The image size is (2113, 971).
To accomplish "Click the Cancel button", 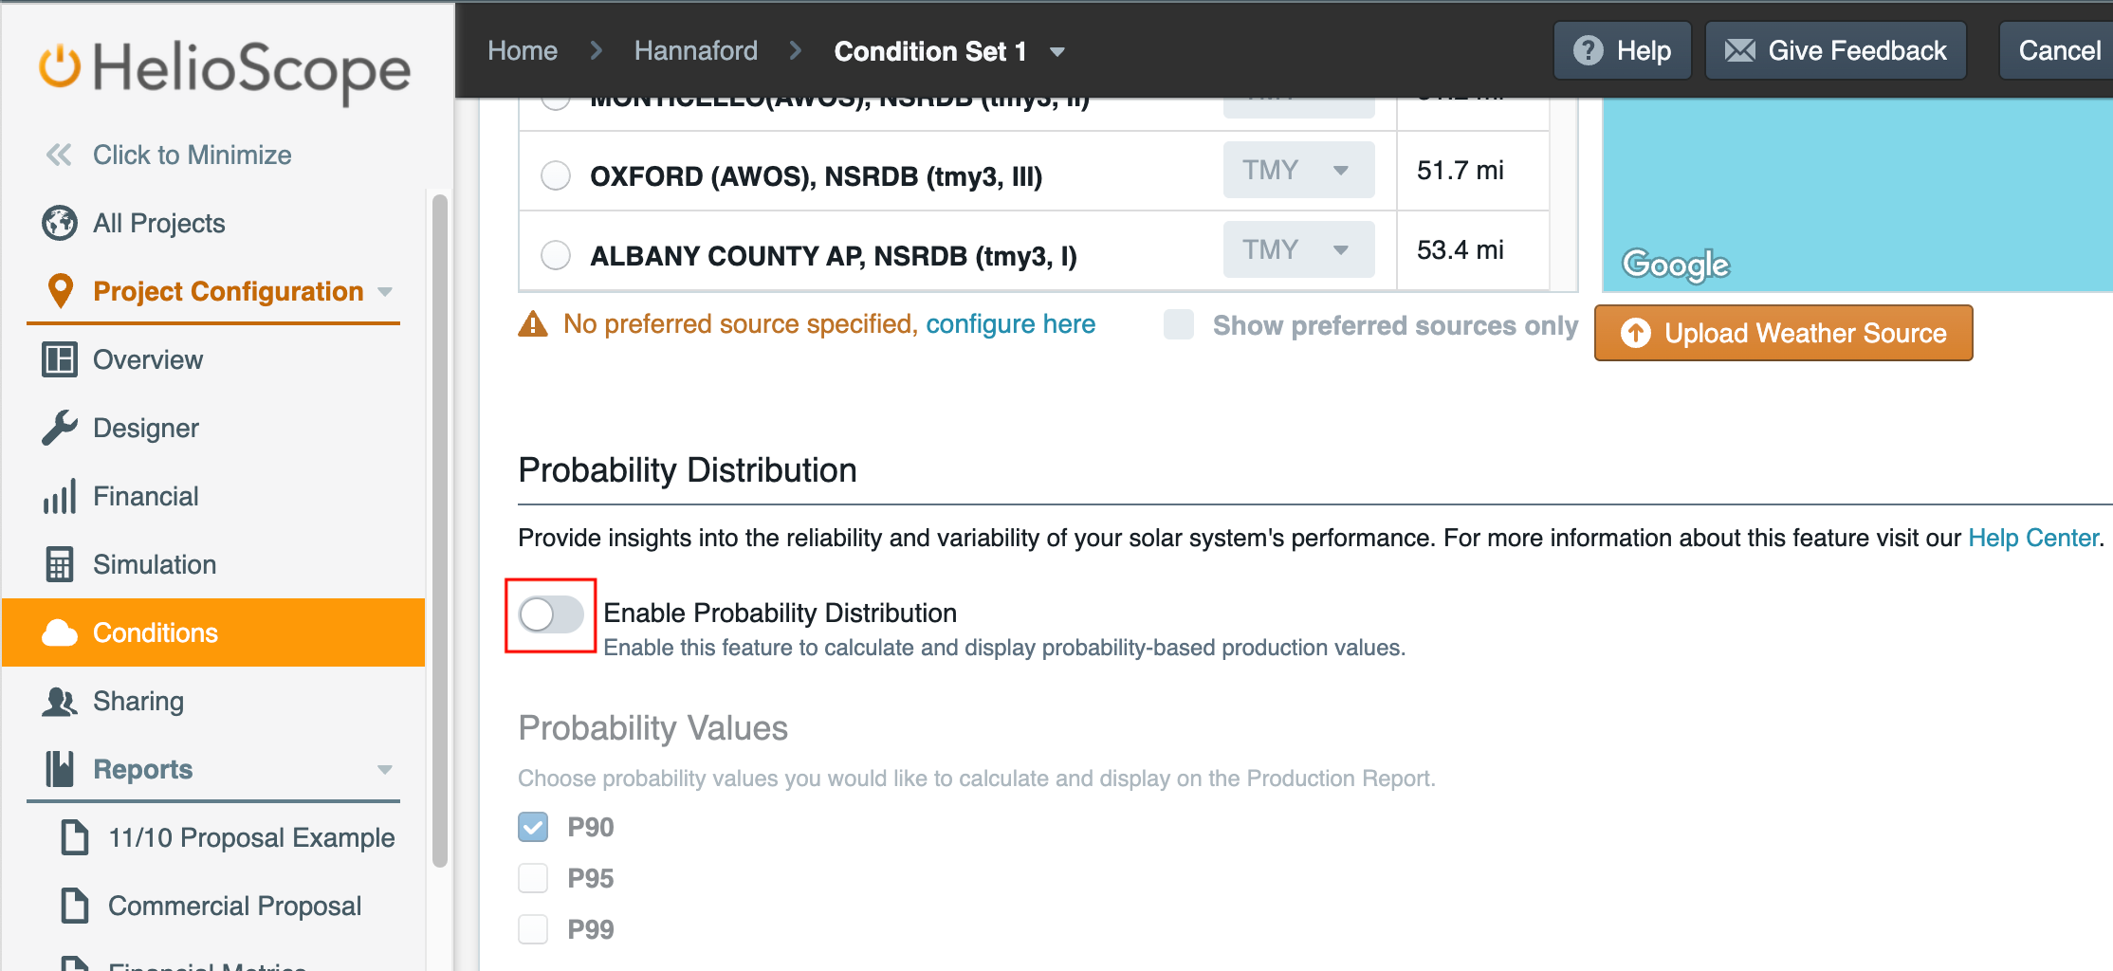I will click(x=2058, y=50).
